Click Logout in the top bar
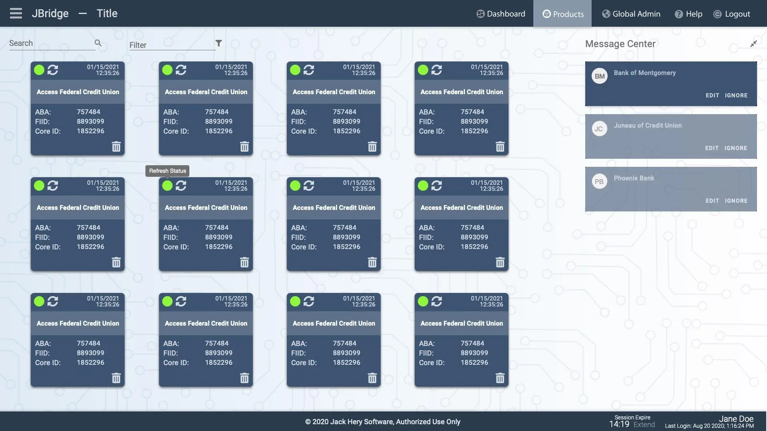 tap(732, 14)
